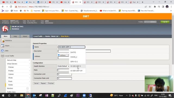Image resolution: width=174 pixels, height=98 pixels.
Task: Pick IIS-SER-GRP-2 autofill suggestion
Action: pyautogui.click(x=77, y=66)
